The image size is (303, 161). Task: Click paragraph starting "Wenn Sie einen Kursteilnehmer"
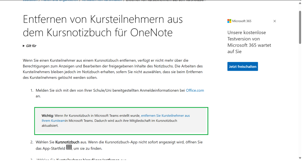click(x=113, y=69)
